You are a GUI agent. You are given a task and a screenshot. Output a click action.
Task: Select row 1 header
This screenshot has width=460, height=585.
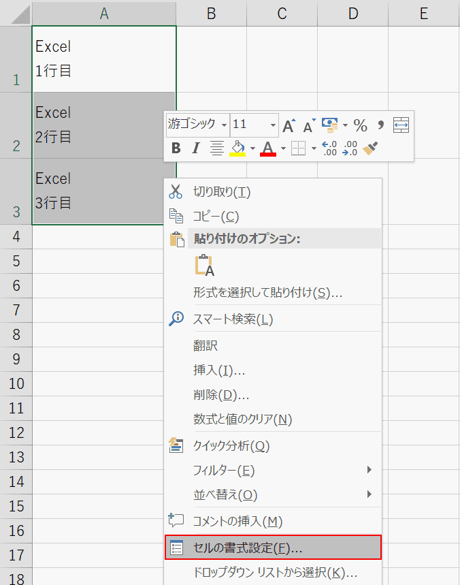pyautogui.click(x=16, y=59)
